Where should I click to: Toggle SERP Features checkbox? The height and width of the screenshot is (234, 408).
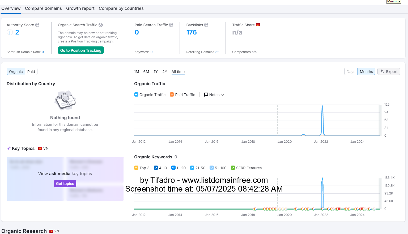pyautogui.click(x=233, y=168)
